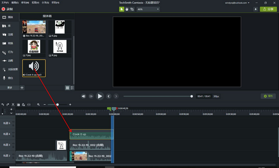Viewport: 279px width, 168px height.
Task: Open the 文件(F) File menu
Action: (5, 2)
